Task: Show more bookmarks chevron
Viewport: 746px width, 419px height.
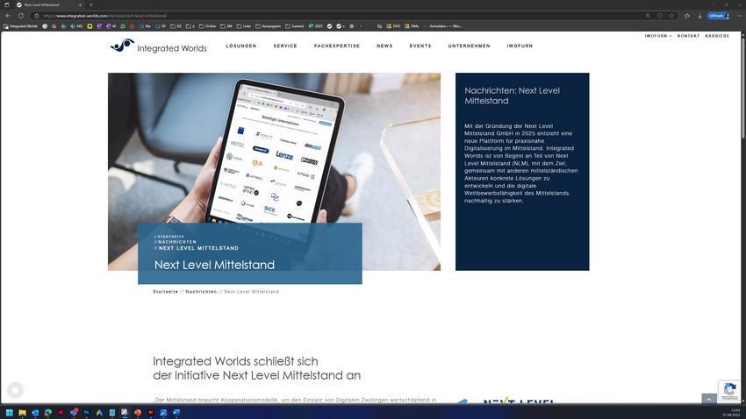Action: point(361,26)
